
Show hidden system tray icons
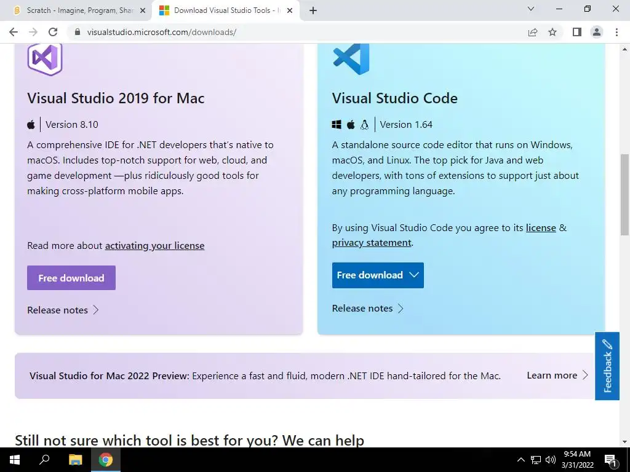click(x=520, y=460)
